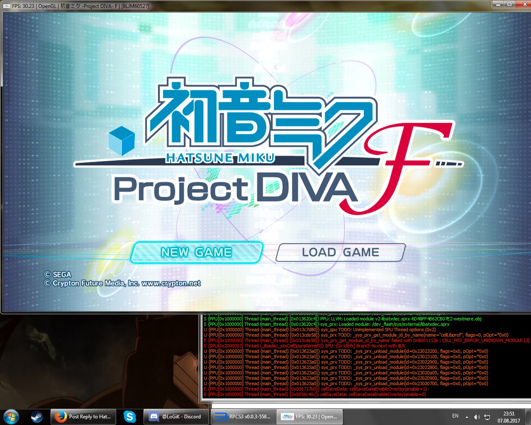Click log line loading libatxdec.sprx module
The image size is (531, 425).
pos(326,324)
